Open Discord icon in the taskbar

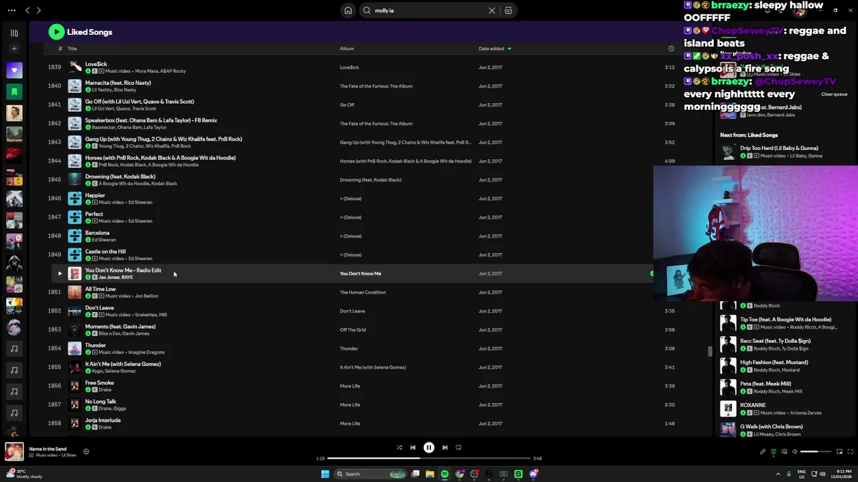534,474
